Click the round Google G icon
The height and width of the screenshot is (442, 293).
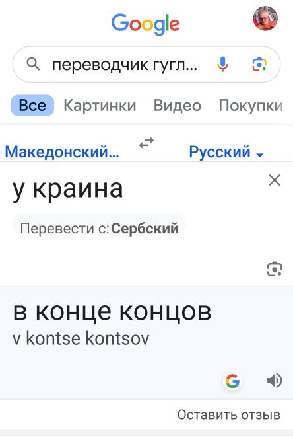(232, 381)
